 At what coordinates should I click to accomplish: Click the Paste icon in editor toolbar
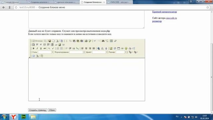(x=74, y=41)
